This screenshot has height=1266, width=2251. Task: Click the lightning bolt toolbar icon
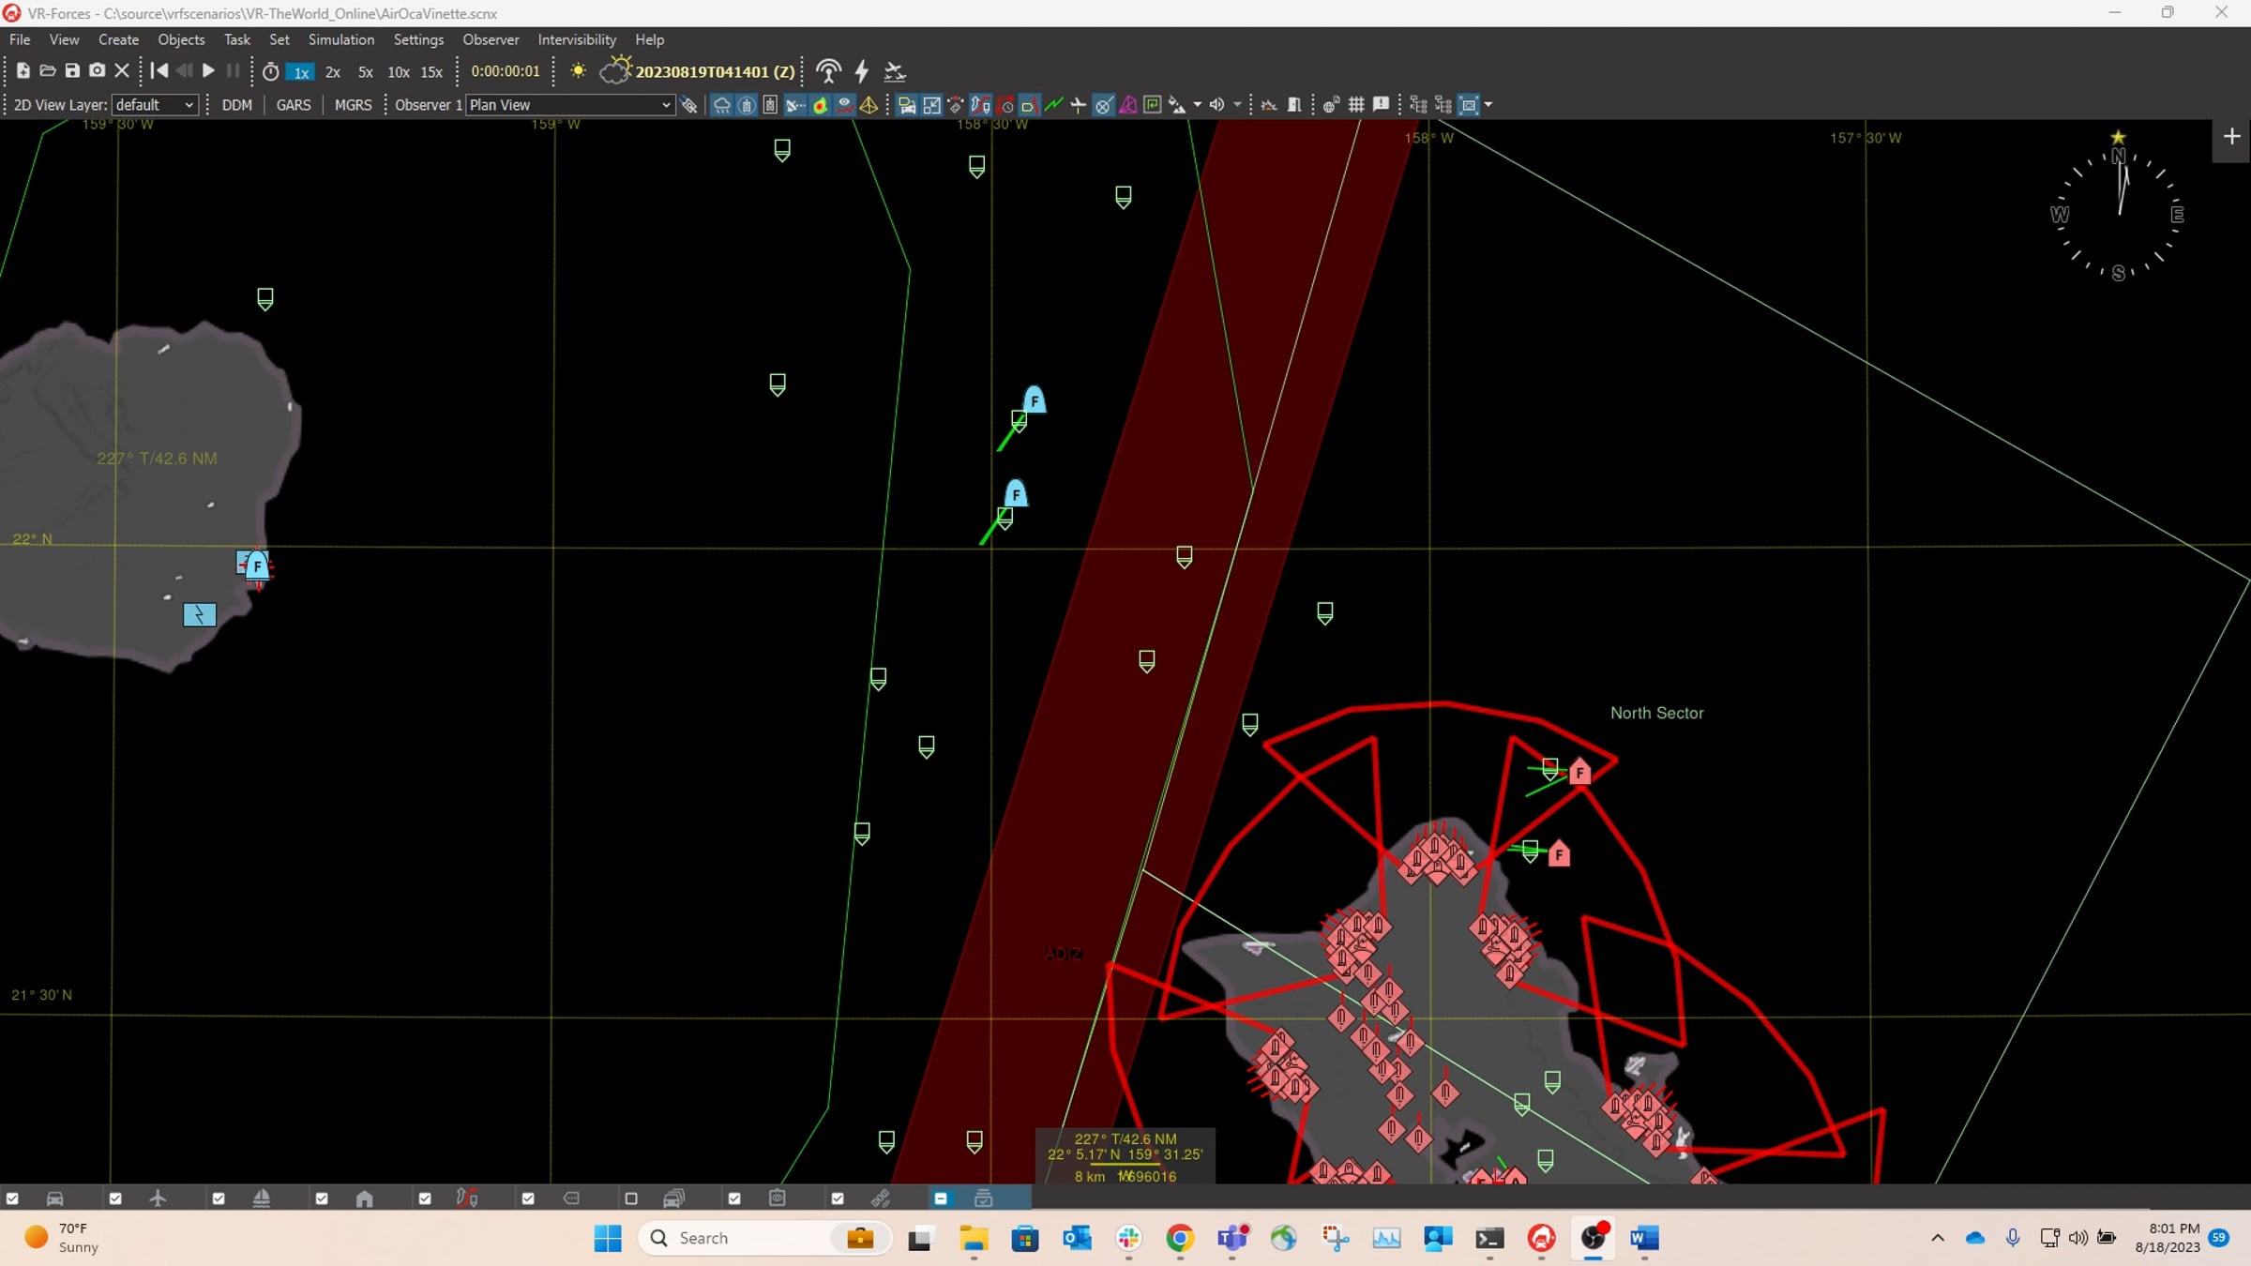click(x=861, y=71)
